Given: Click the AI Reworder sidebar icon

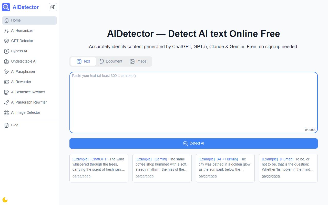Looking at the screenshot, I should (x=6, y=82).
